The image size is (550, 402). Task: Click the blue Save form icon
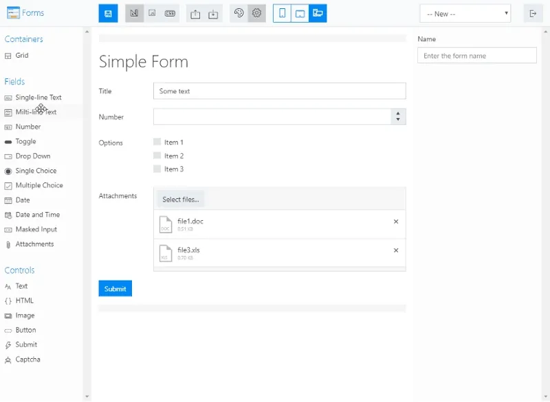pyautogui.click(x=108, y=13)
